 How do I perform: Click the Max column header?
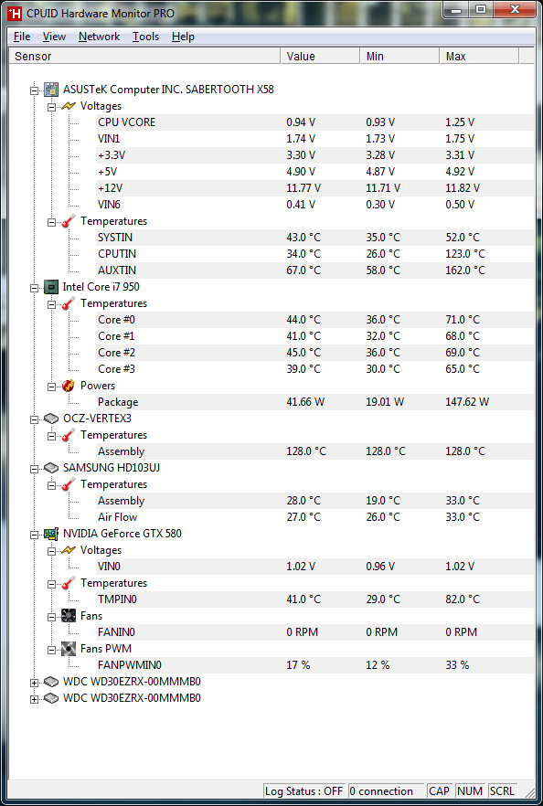point(479,56)
